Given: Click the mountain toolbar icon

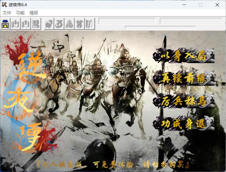Looking at the screenshot, I should point(69,24).
